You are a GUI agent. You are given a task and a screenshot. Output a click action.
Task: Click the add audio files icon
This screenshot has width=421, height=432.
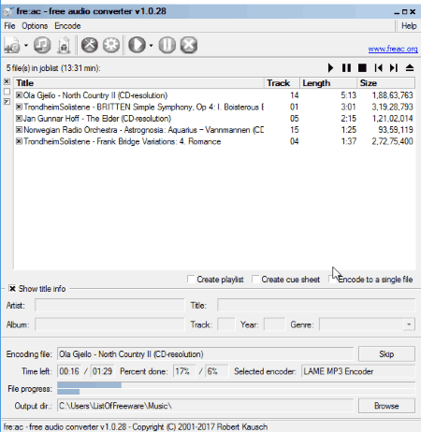12,45
